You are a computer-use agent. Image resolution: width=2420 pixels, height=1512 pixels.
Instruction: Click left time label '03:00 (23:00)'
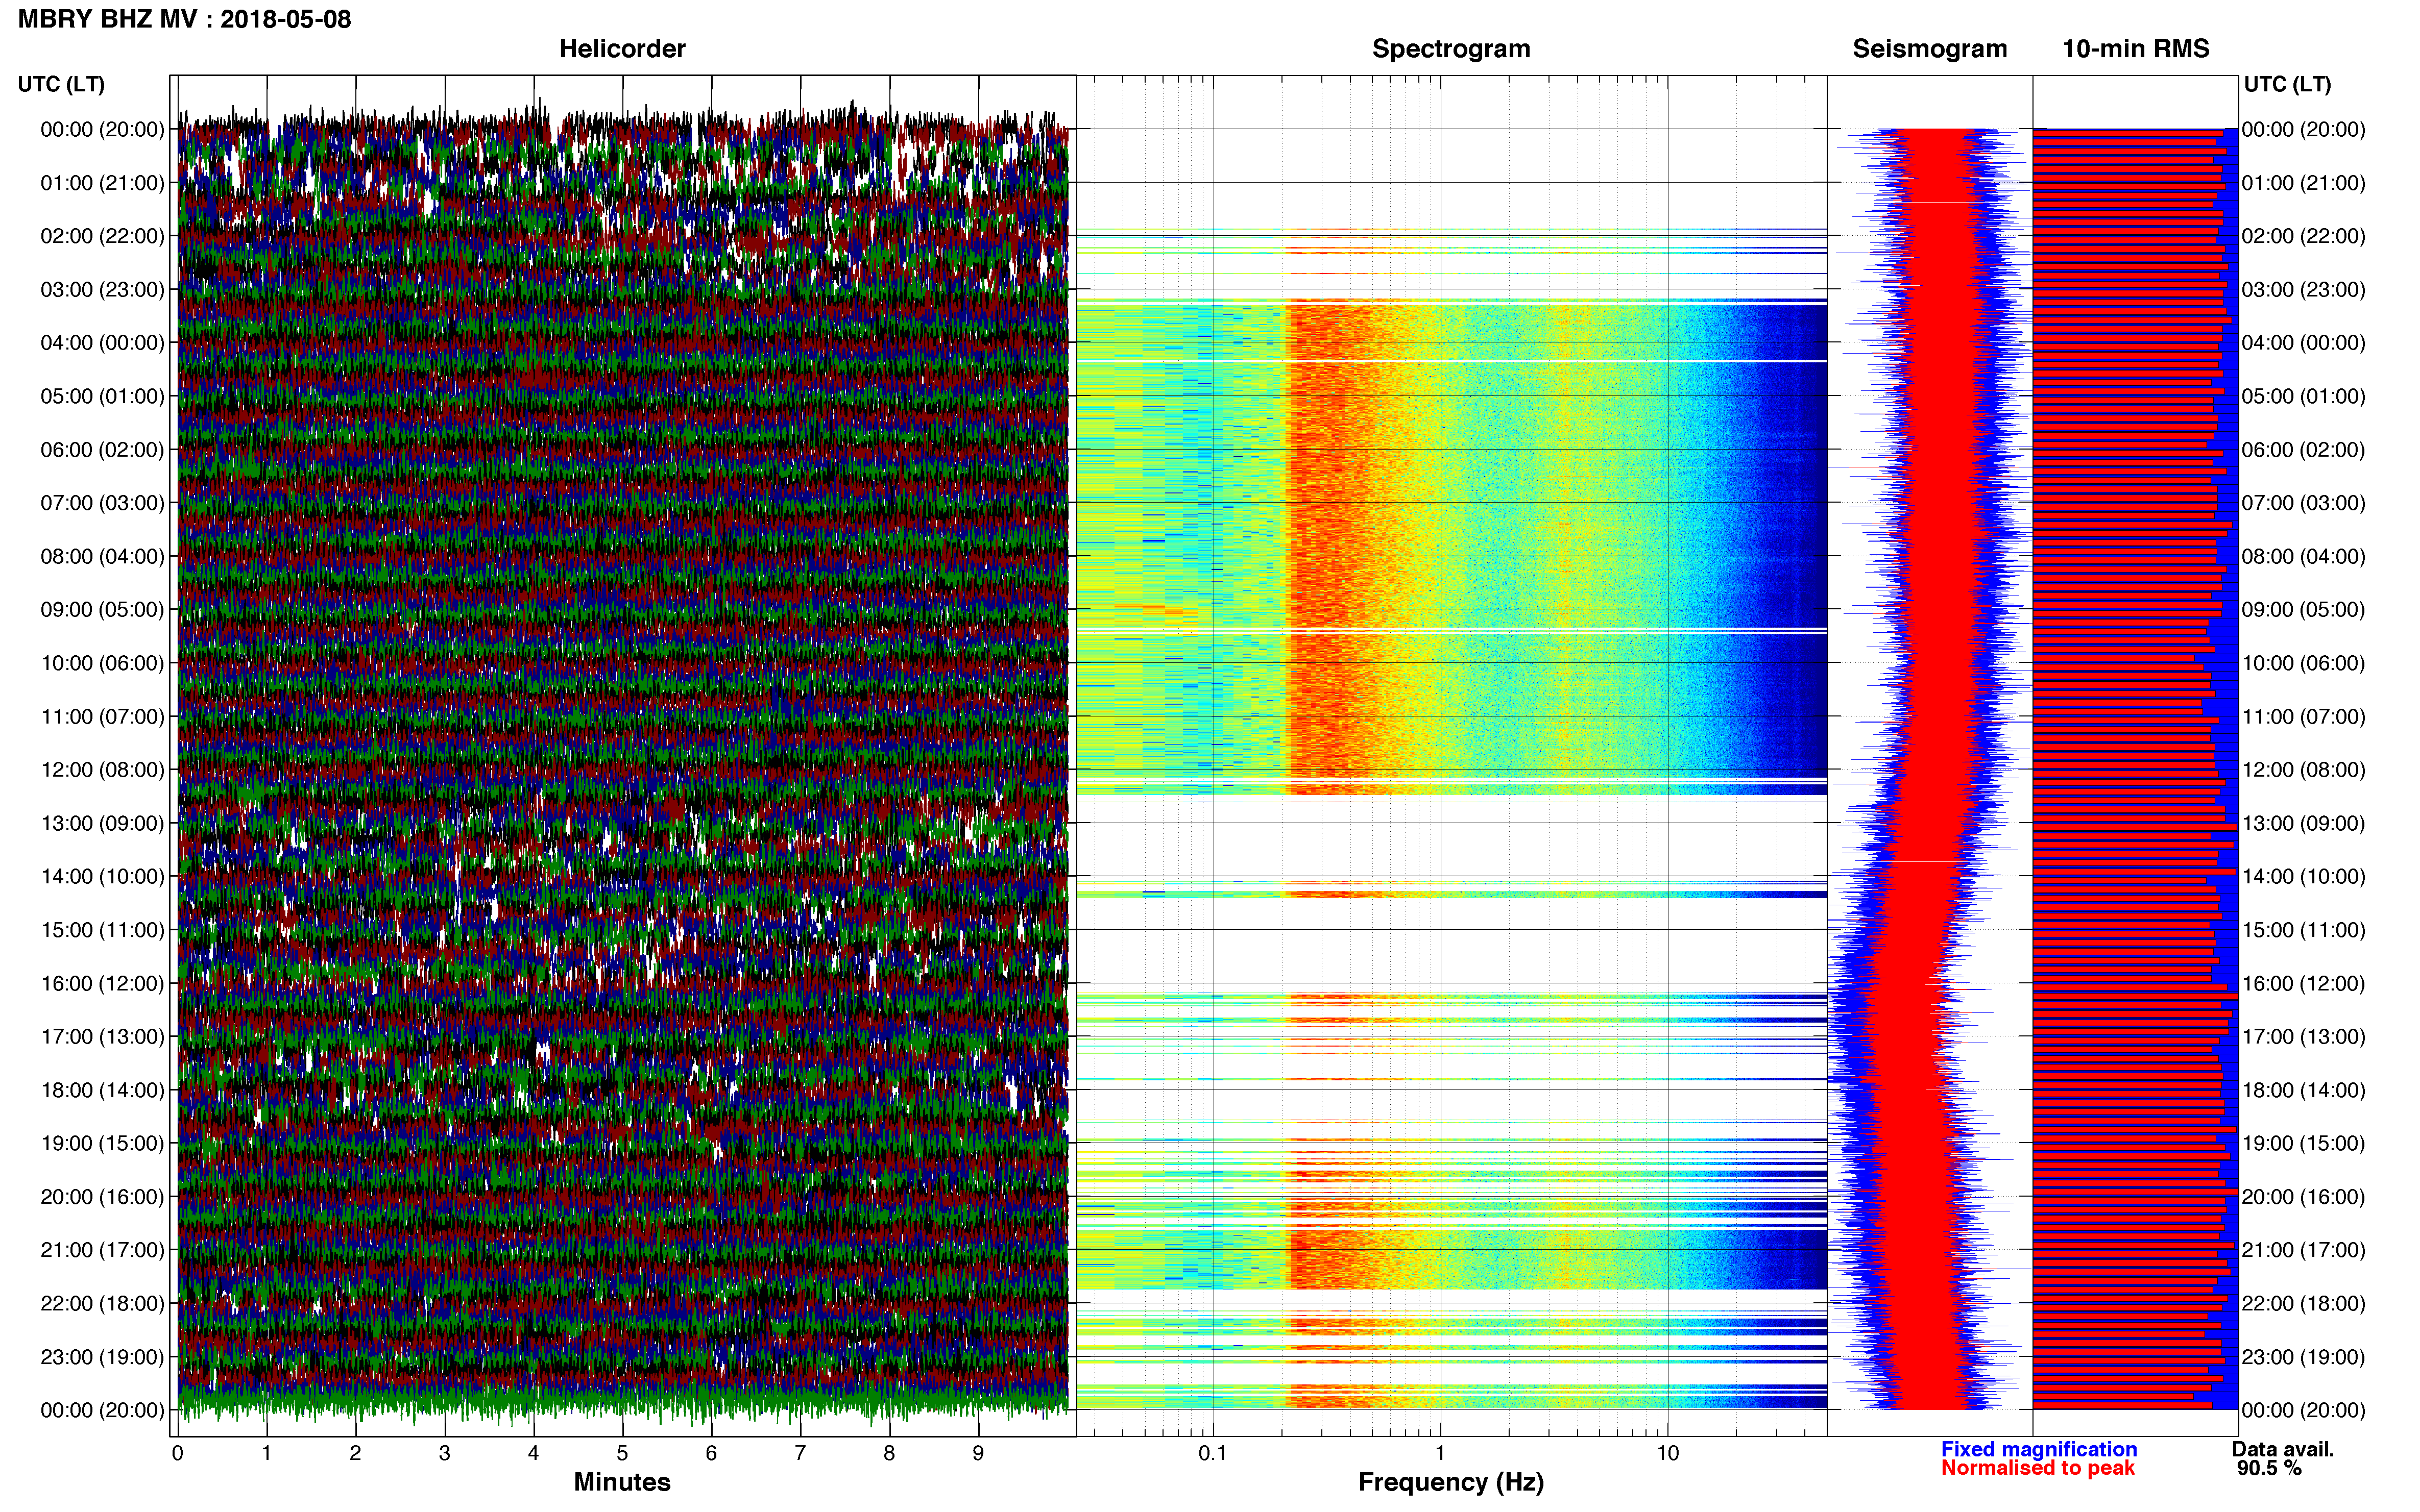(x=102, y=290)
